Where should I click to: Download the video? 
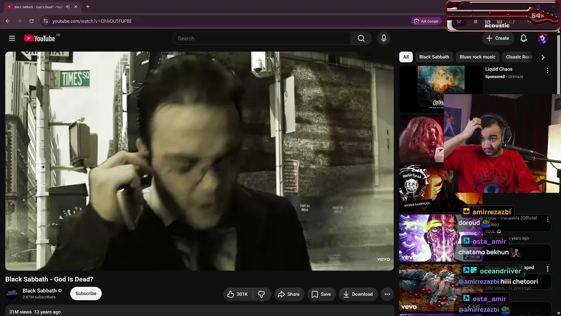pos(358,294)
